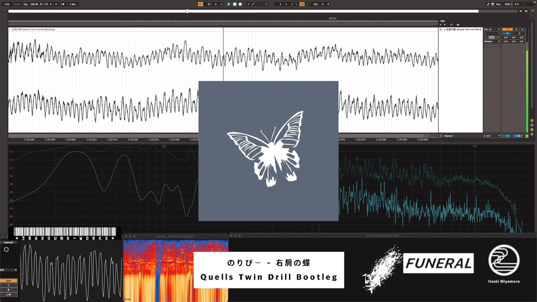Enable MIDI map mode

coord(507,4)
